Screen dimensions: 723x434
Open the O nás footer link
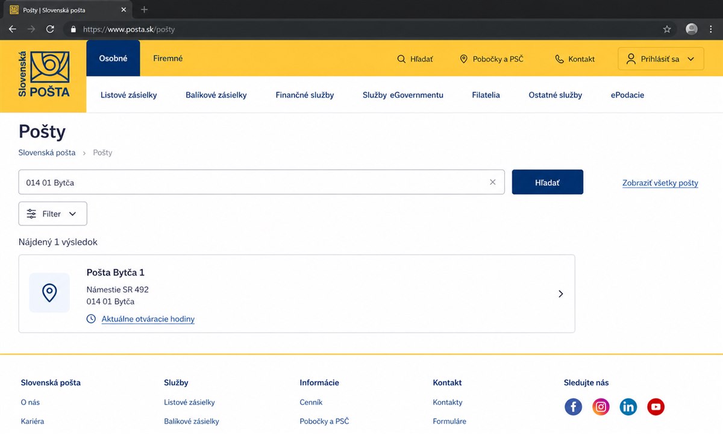30,402
